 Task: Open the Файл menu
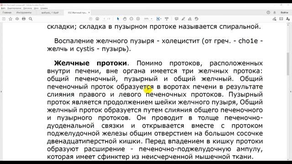3,8
